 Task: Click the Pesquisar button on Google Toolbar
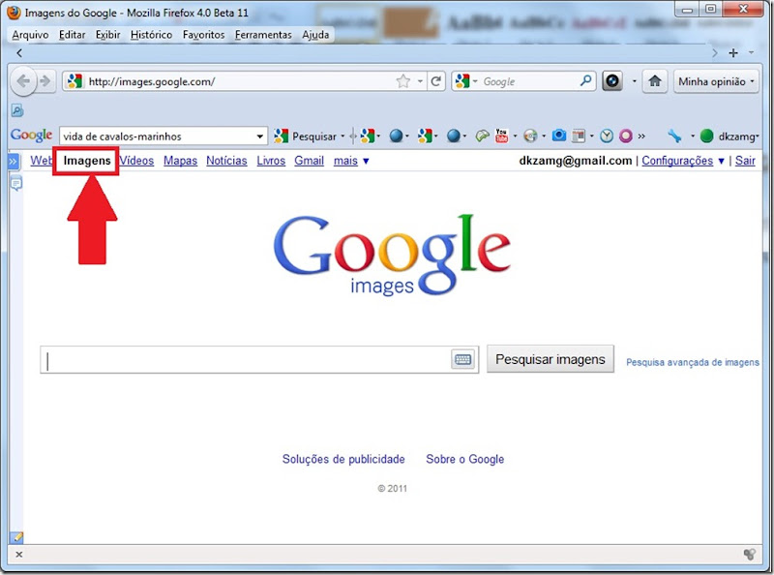(306, 136)
